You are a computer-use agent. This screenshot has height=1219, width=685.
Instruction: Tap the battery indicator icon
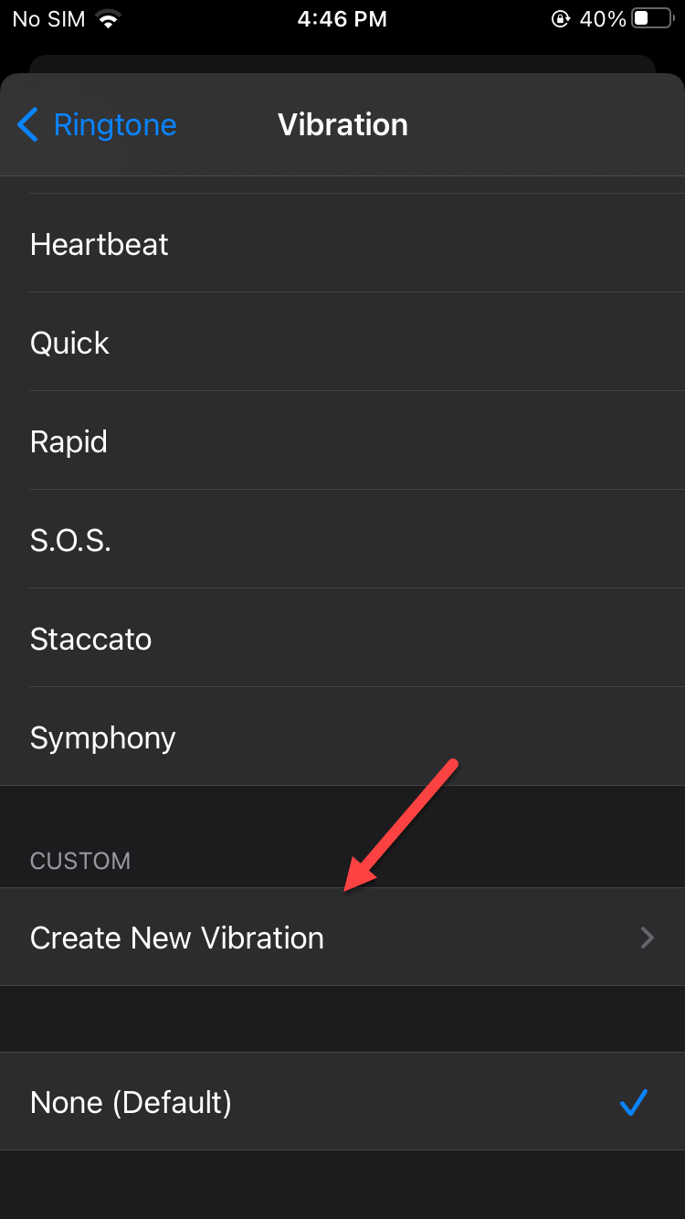click(651, 18)
